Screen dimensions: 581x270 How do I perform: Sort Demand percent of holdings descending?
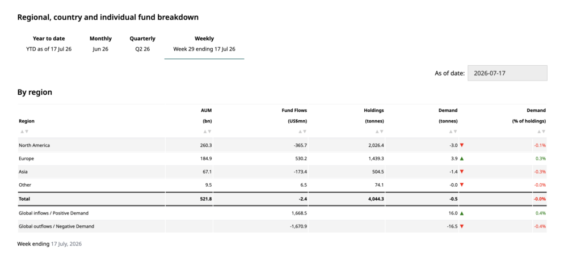(x=544, y=132)
